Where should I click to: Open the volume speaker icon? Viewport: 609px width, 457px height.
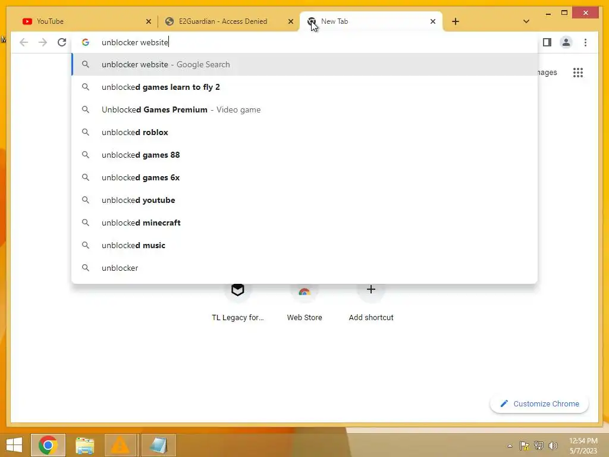click(x=553, y=446)
